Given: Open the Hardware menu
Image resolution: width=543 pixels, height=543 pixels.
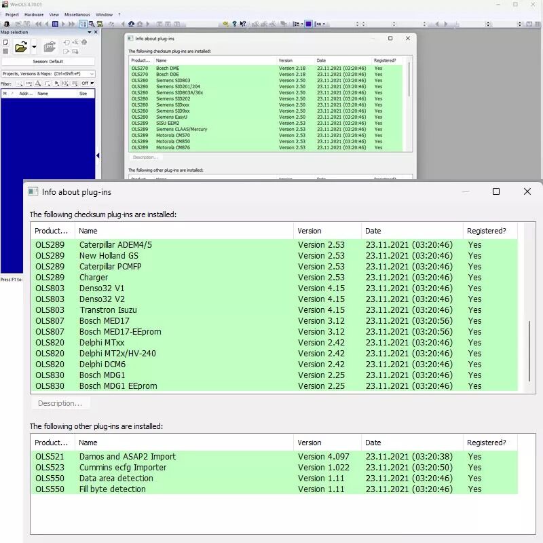Looking at the screenshot, I should tap(34, 14).
